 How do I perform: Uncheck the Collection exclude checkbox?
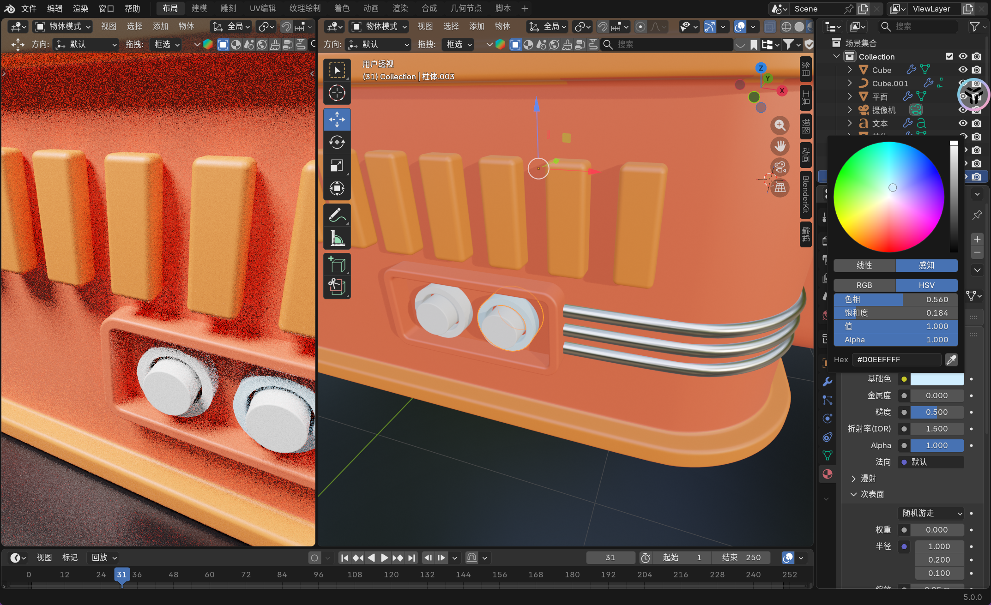949,56
